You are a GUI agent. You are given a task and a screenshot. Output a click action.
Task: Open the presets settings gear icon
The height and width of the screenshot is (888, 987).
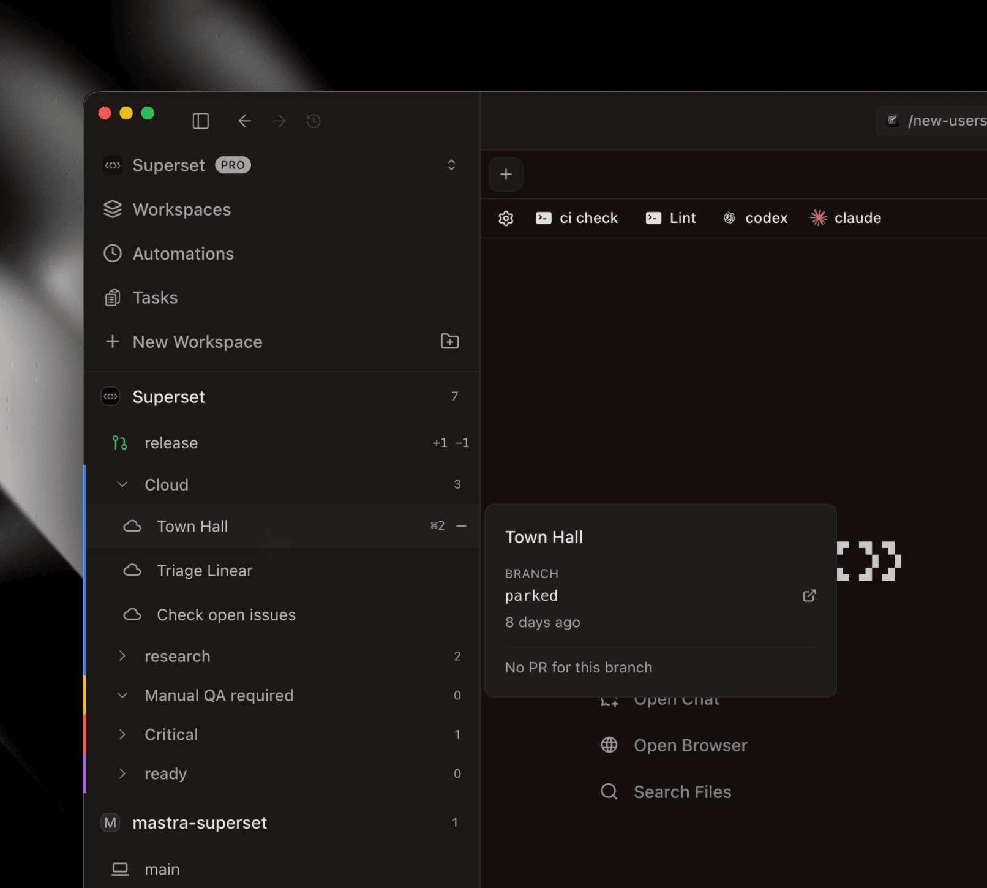[506, 218]
